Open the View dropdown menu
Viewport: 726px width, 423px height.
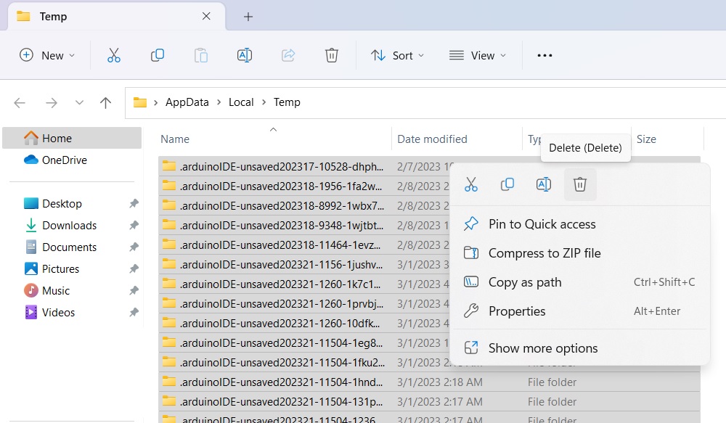click(x=478, y=54)
